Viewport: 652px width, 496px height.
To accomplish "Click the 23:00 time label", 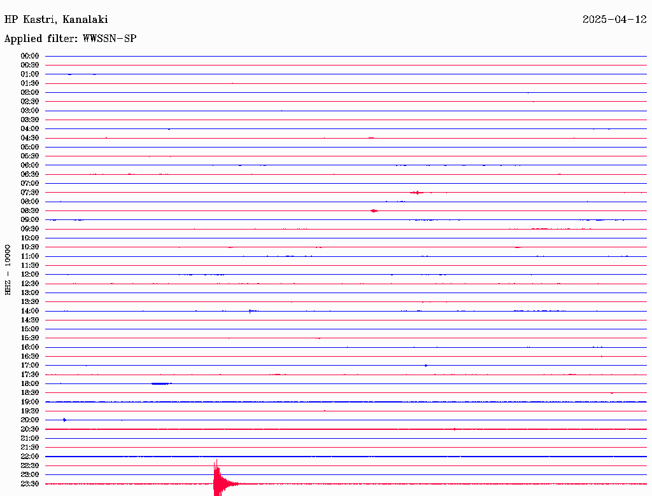I will pyautogui.click(x=30, y=475).
